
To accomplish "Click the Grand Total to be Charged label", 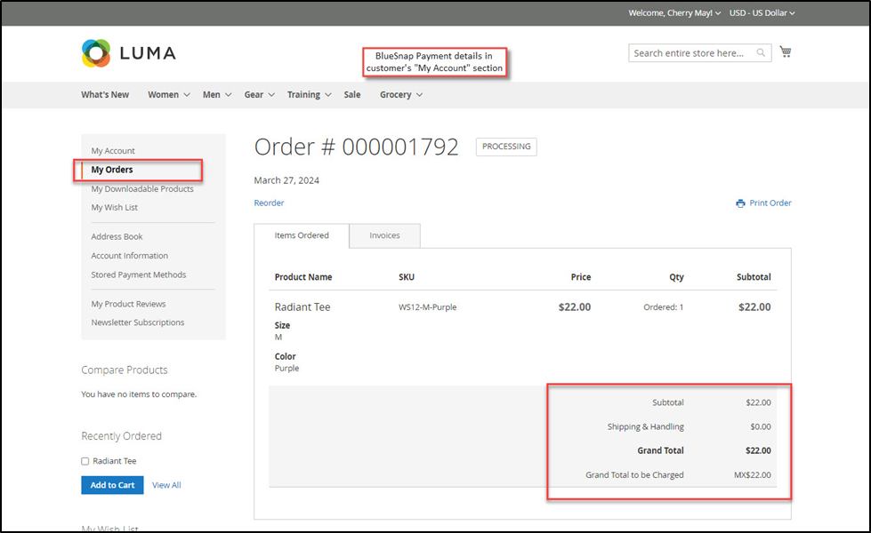I will click(x=634, y=475).
